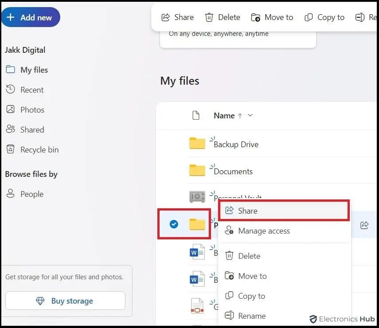Uncheck the selected folder's blue checkmark

pos(174,224)
